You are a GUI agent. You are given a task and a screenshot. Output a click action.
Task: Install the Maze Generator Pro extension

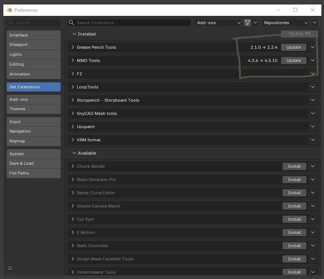[294, 180]
